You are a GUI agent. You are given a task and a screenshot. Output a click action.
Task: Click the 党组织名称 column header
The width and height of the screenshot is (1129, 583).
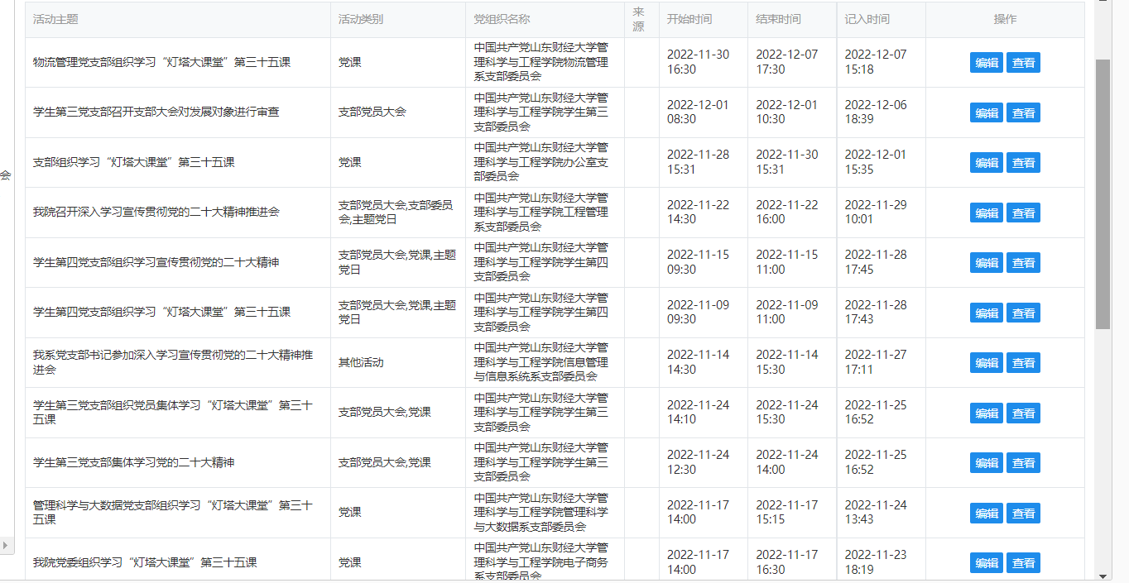coord(502,19)
